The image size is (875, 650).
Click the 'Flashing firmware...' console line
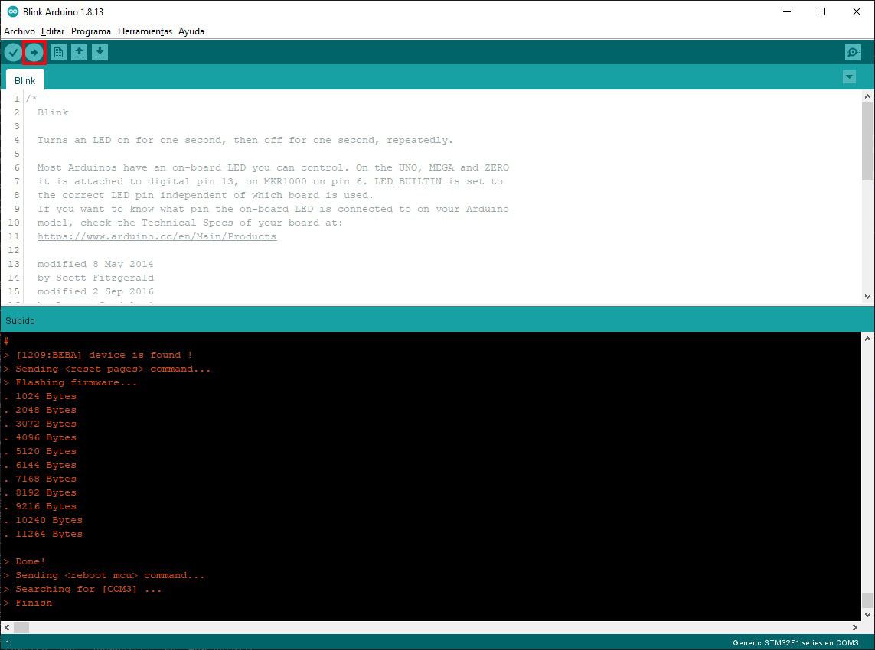[70, 382]
